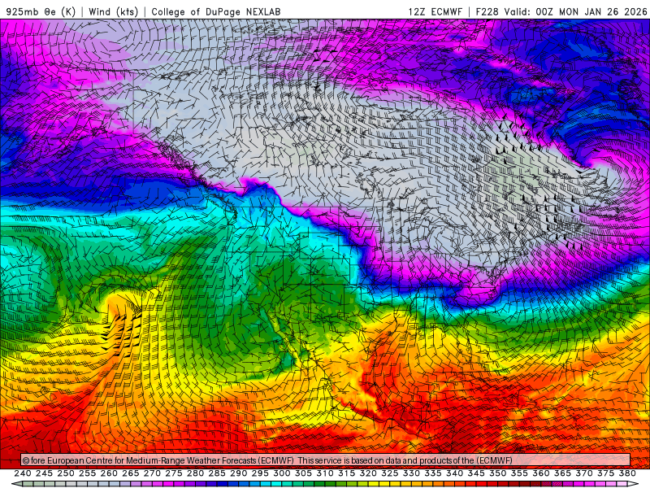Select the 310 value on the color scale
650x488 pixels.
coord(324,473)
